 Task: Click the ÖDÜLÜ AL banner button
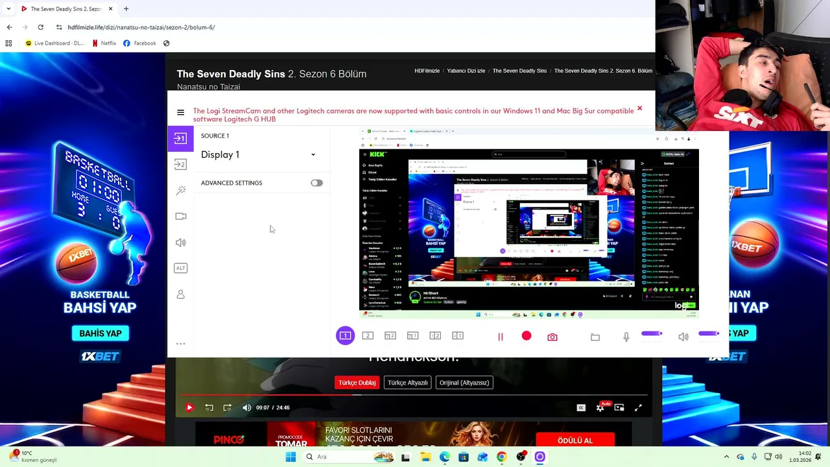(575, 440)
